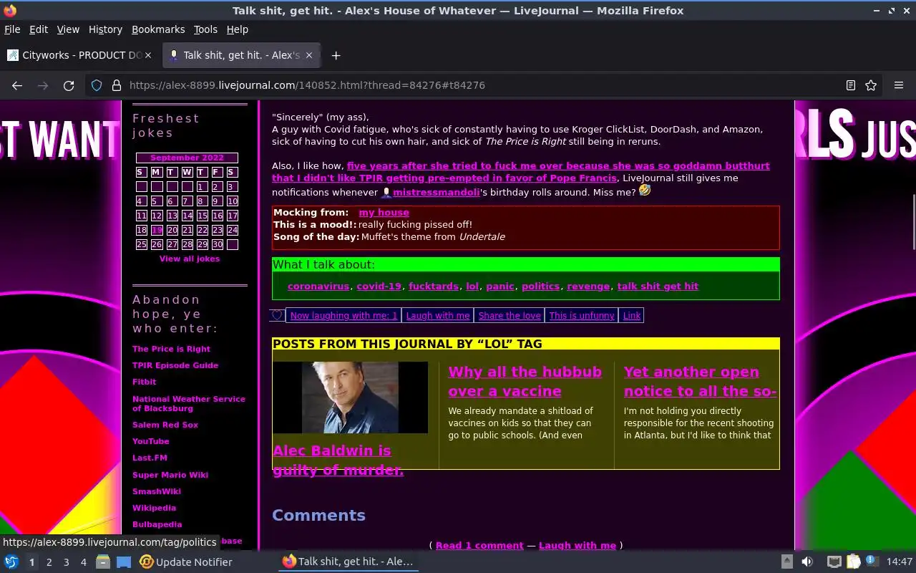Viewport: 916px width, 573px height.
Task: Open the Bookmarks menu
Action: pyautogui.click(x=158, y=29)
